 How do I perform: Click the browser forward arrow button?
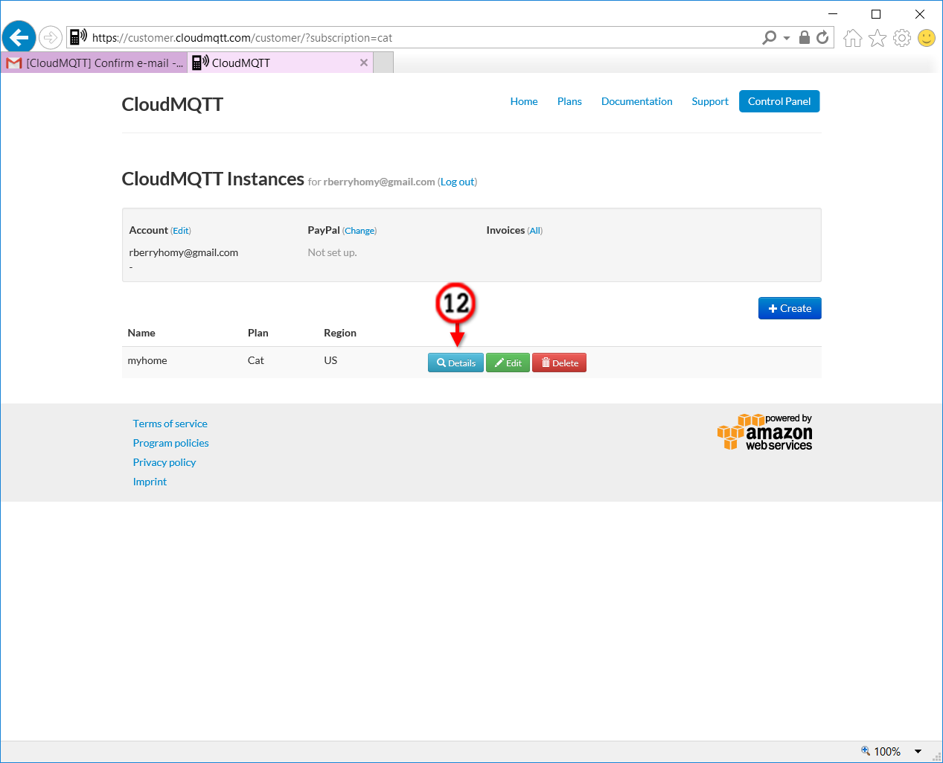(51, 37)
